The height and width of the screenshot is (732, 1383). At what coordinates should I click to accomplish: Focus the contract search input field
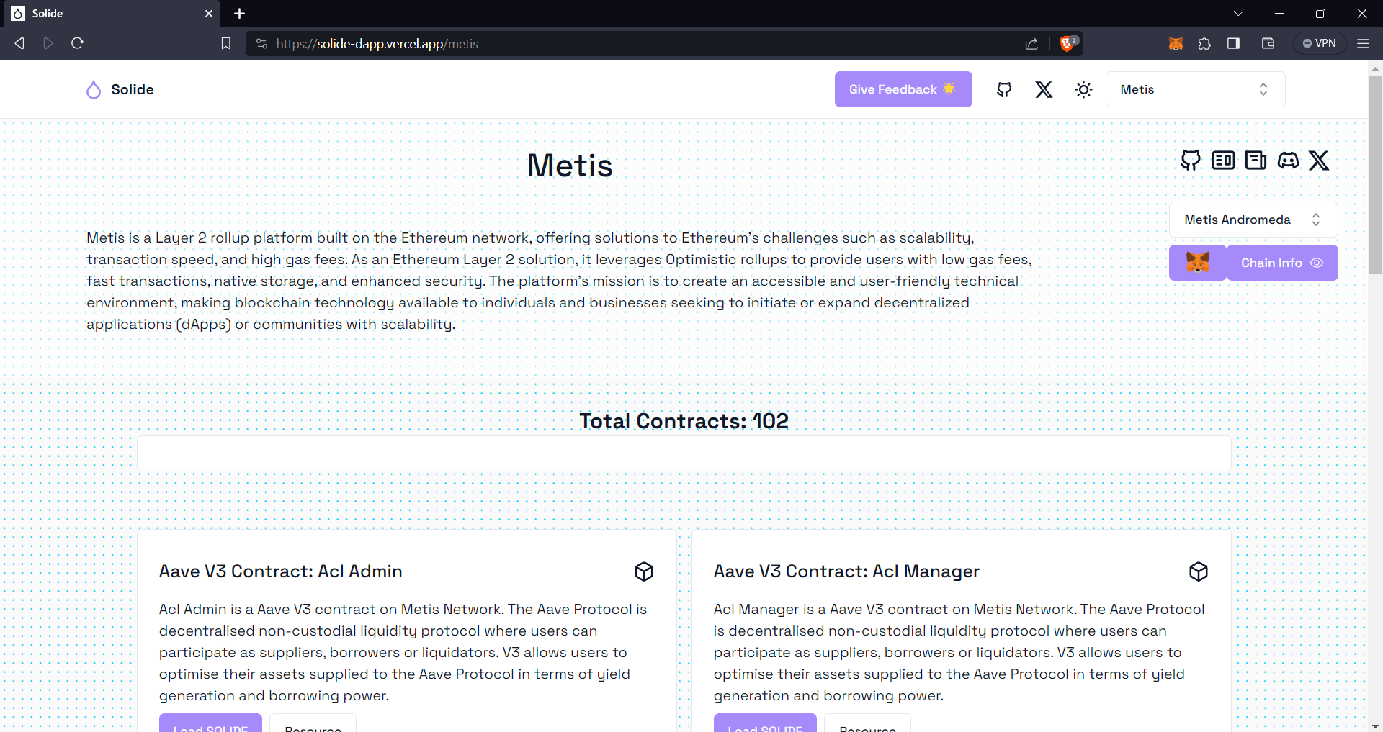coord(684,453)
